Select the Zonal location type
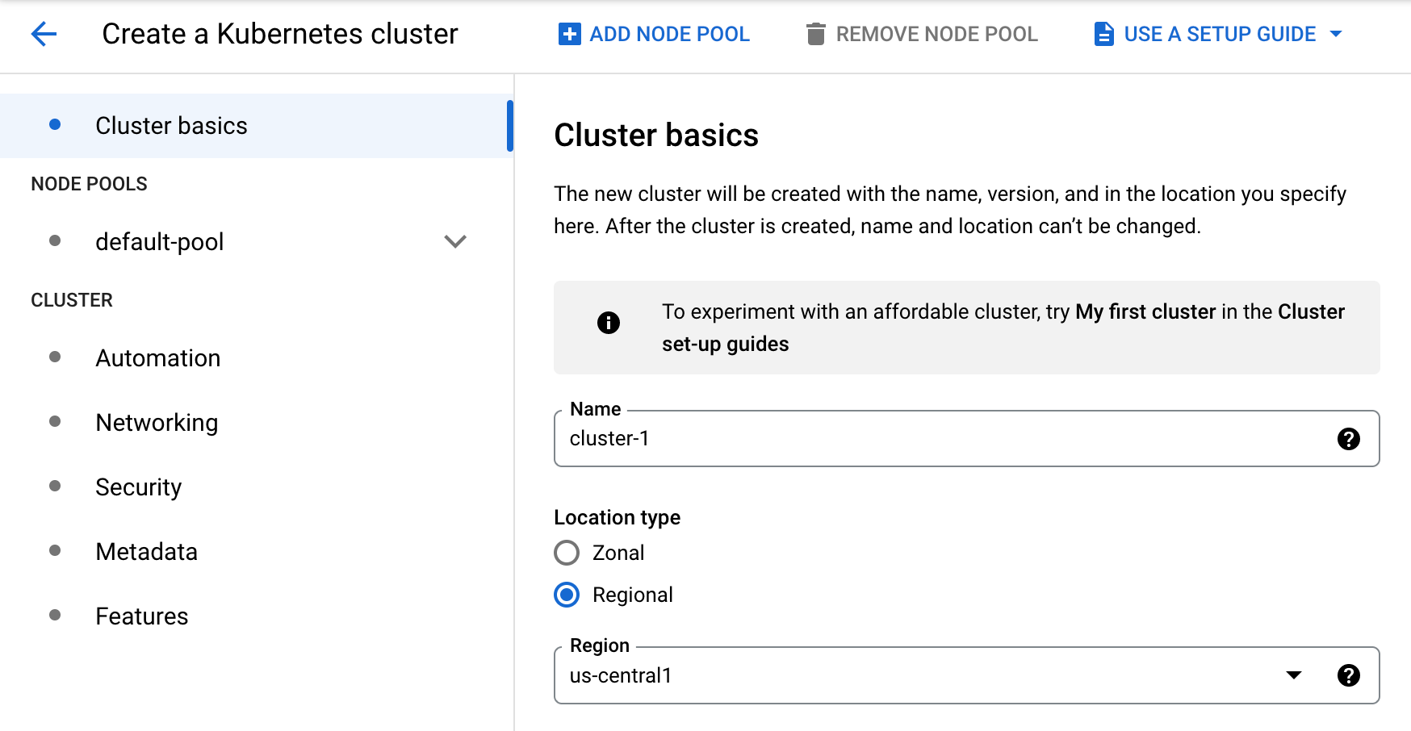 pyautogui.click(x=567, y=553)
